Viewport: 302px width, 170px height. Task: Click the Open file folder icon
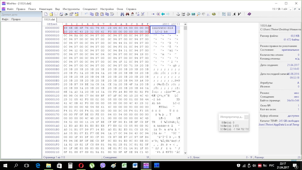tap(51, 14)
